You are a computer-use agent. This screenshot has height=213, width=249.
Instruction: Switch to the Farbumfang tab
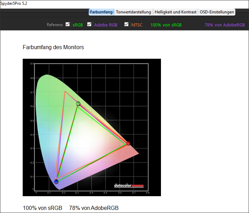click(x=101, y=12)
